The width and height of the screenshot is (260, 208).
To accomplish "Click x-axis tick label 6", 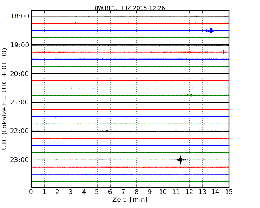I will coord(110,192).
